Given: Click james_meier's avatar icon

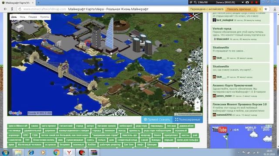Looking at the screenshot, I should coord(214,96).
